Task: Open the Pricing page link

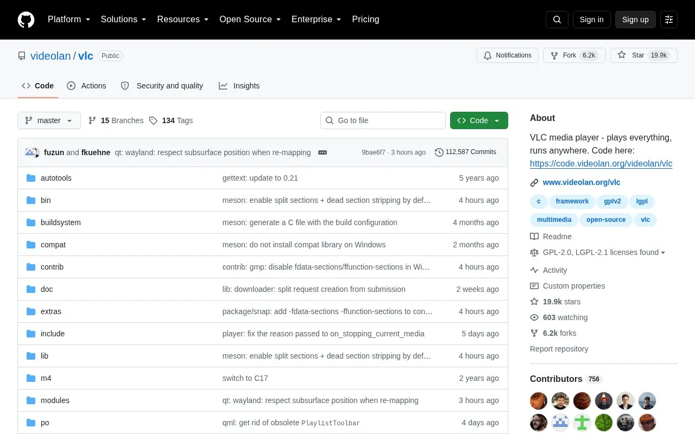Action: tap(365, 20)
